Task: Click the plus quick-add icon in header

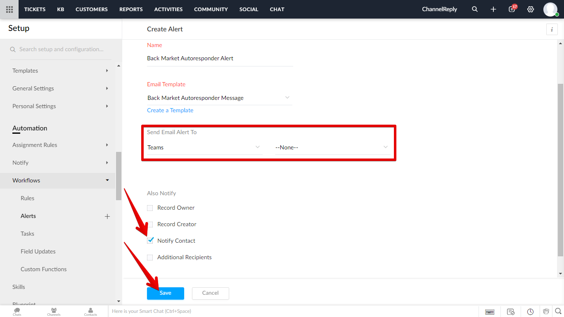Action: 493,9
